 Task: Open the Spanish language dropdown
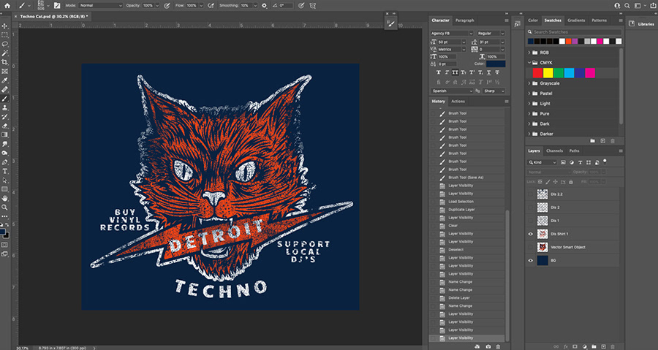pyautogui.click(x=452, y=91)
